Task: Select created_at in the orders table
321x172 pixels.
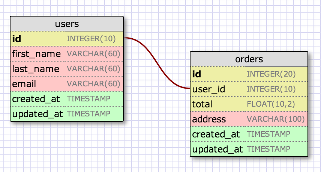Action: pyautogui.click(x=216, y=134)
